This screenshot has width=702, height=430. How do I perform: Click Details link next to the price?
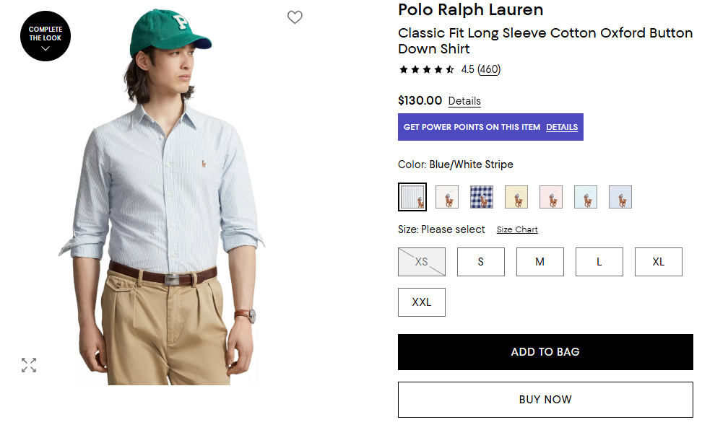pyautogui.click(x=464, y=101)
